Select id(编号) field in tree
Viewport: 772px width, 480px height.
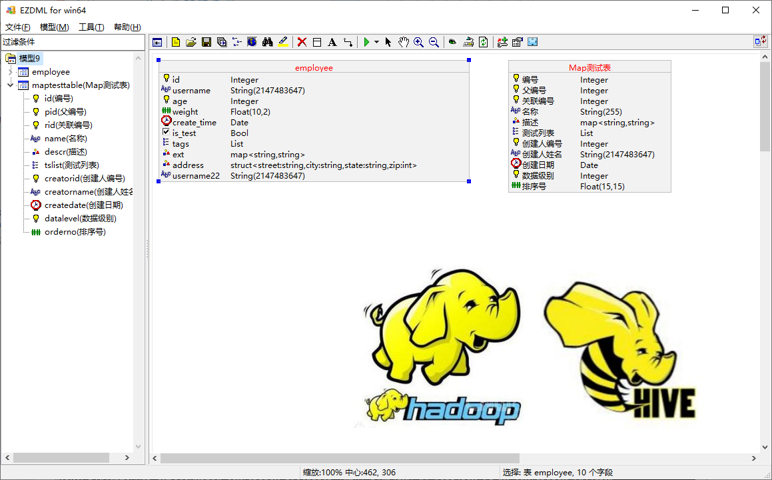59,99
